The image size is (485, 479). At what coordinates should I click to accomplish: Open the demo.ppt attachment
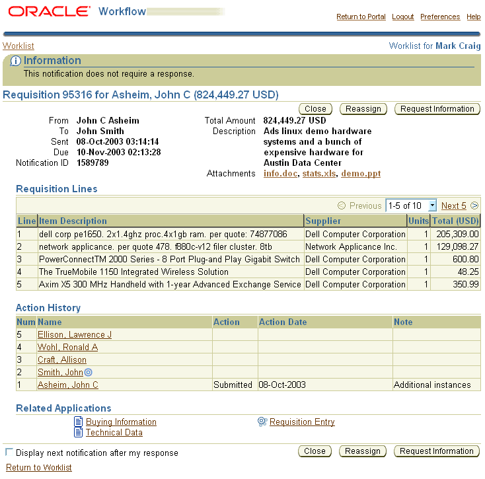pyautogui.click(x=361, y=174)
